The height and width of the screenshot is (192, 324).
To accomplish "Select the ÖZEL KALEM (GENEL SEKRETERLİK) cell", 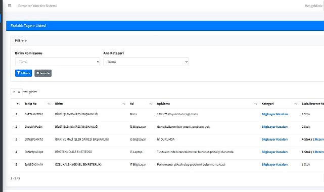I will [78, 165].
